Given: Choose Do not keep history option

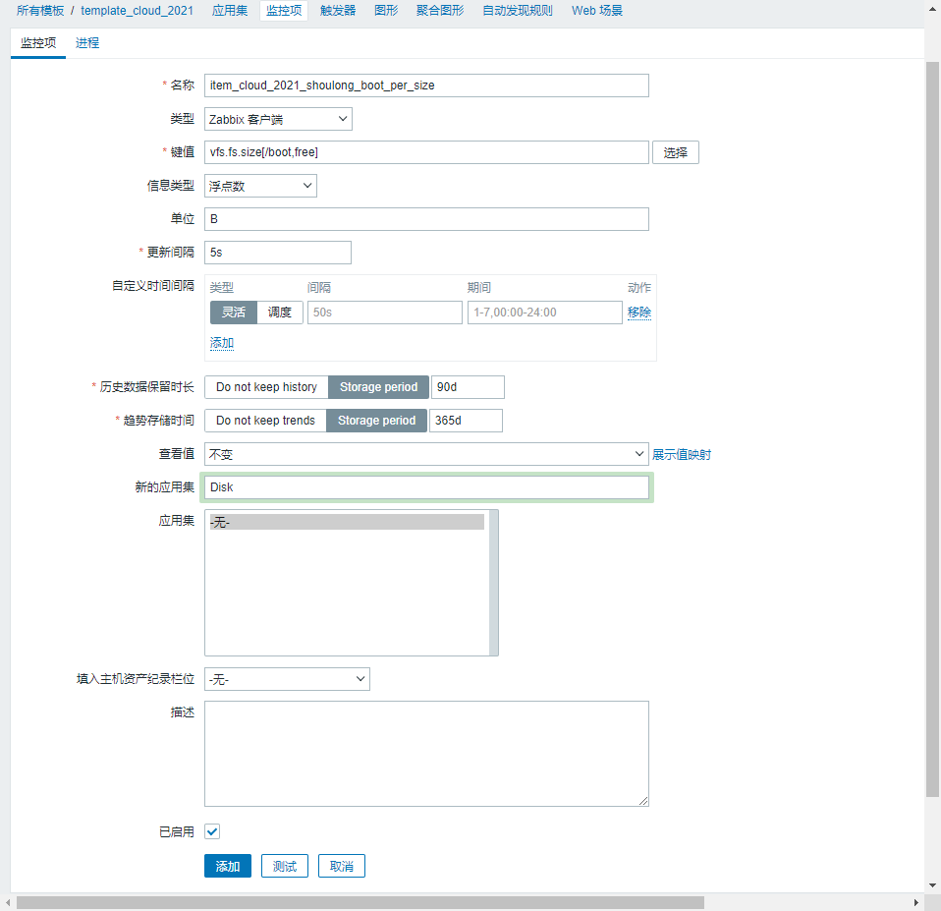Looking at the screenshot, I should pos(266,387).
